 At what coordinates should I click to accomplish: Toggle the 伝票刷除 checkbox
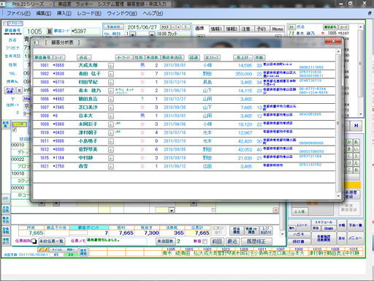point(34,241)
